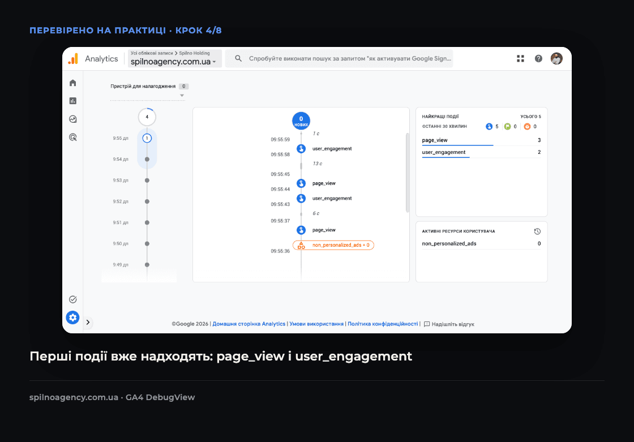Image resolution: width=634 pixels, height=442 pixels.
Task: Select the 9:50 timeline dot
Action: 147,243
